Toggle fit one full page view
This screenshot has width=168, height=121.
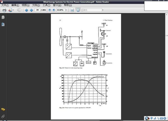(78, 10)
